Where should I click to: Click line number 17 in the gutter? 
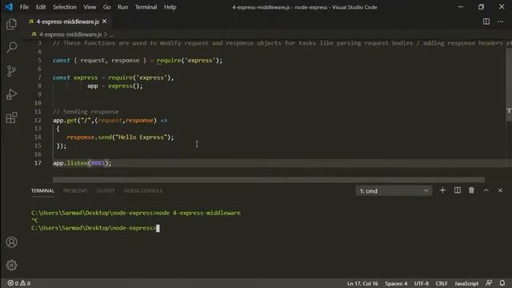coord(38,163)
